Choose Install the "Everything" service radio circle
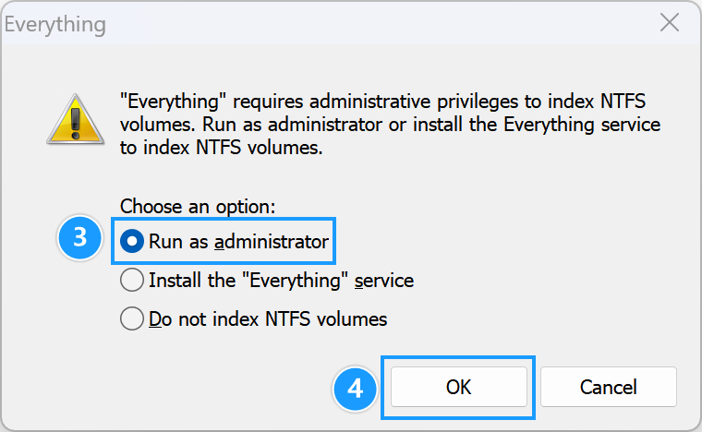 pos(133,281)
